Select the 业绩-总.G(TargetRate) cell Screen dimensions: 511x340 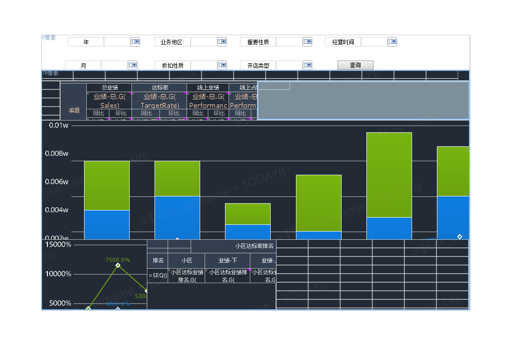pyautogui.click(x=159, y=101)
